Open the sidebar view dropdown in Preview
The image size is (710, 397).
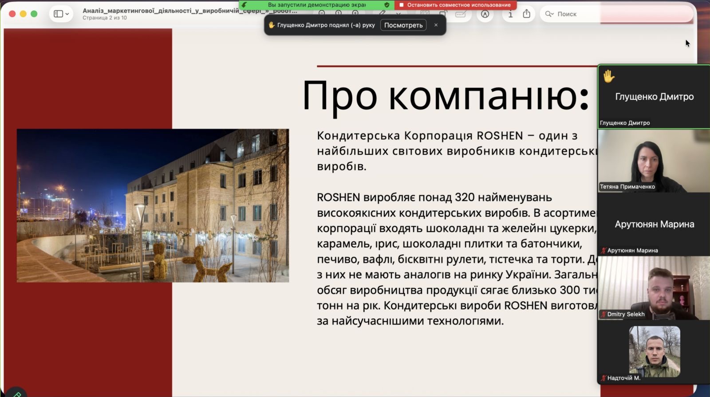click(x=61, y=14)
